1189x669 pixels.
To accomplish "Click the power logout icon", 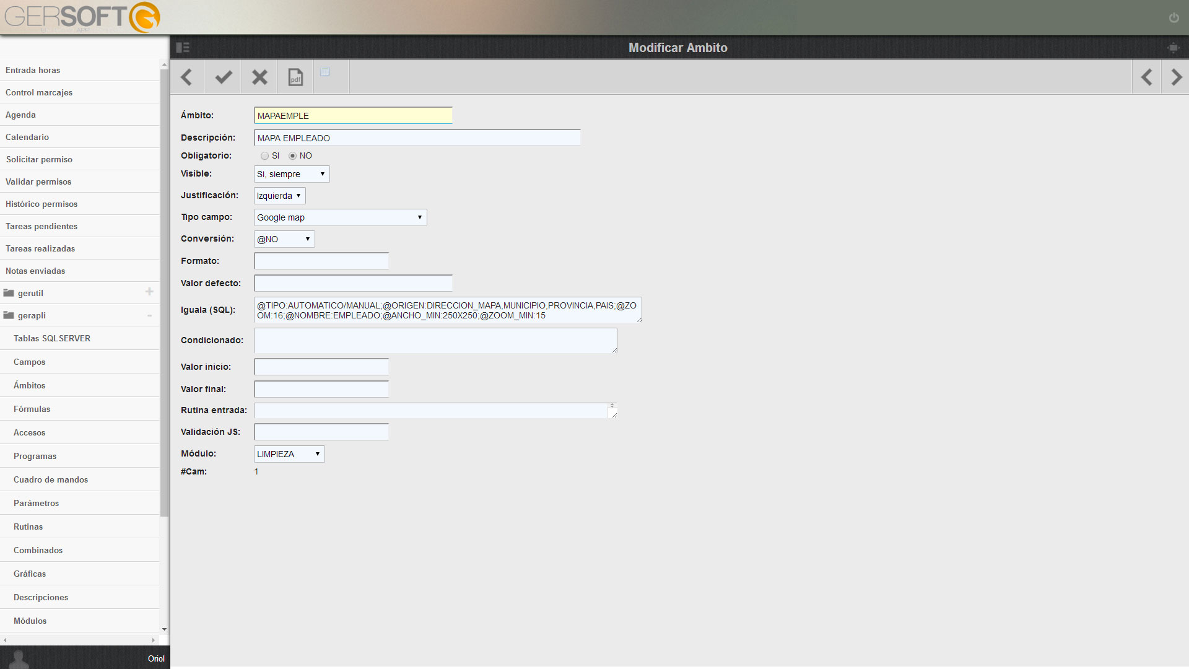I will pos(1174,18).
